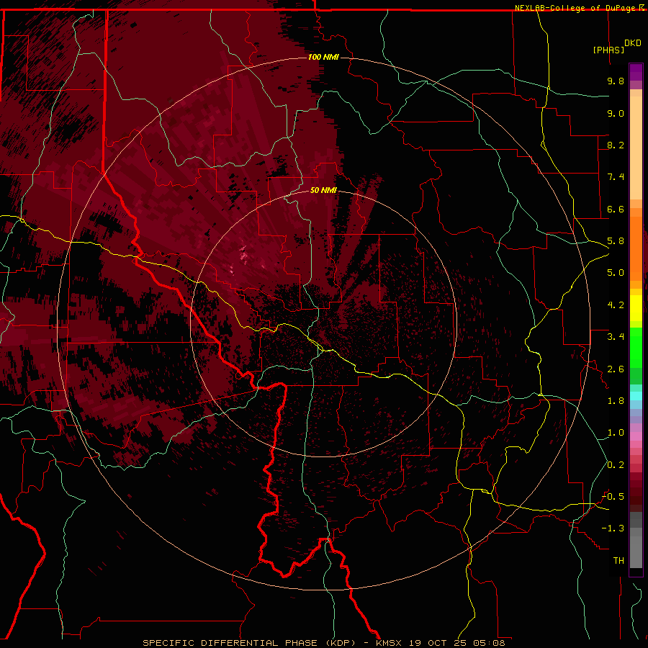Click the 0.2 scale value
This screenshot has width=648, height=648.
coord(616,465)
